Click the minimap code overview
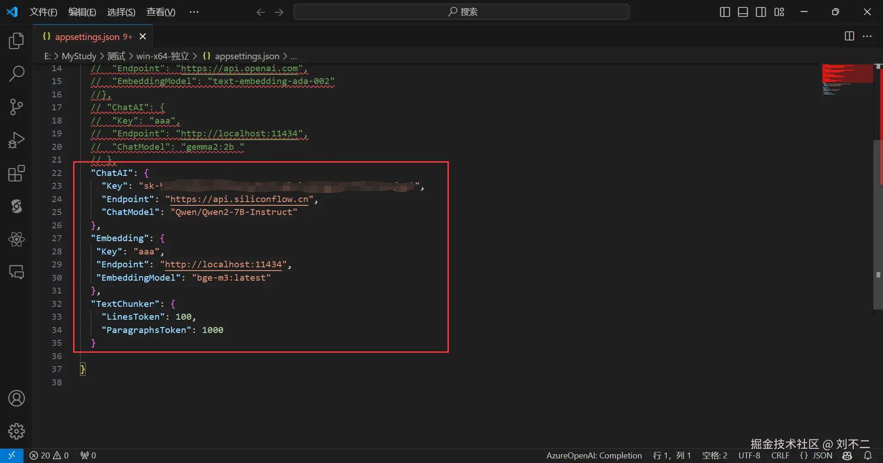Screen dimensions: 883x463 847,80
